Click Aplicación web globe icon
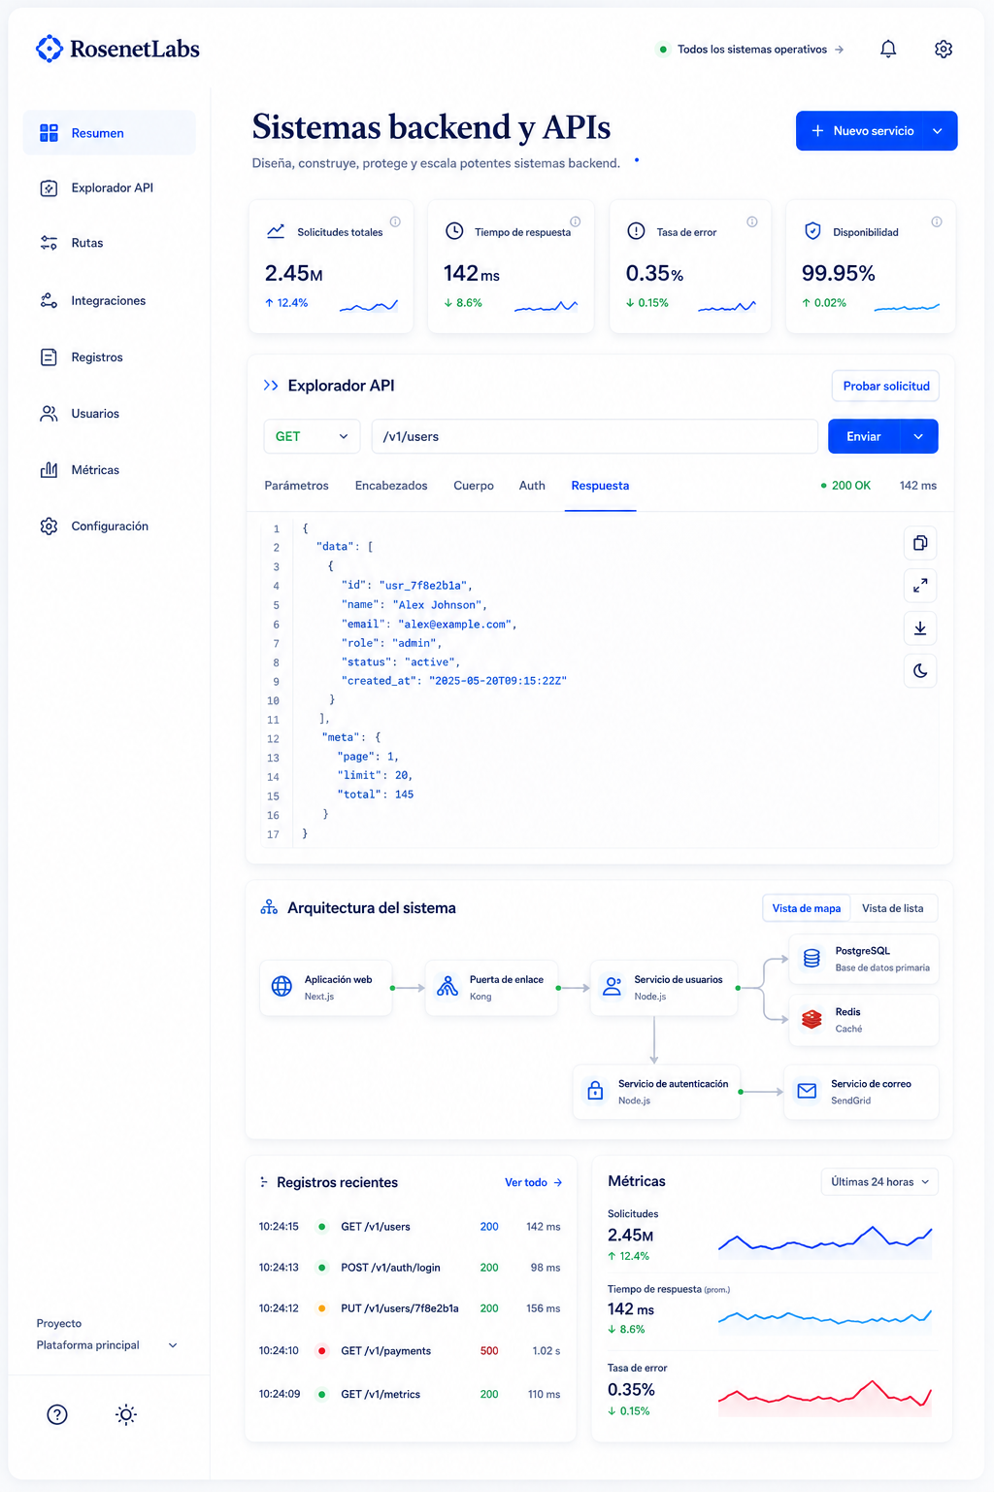Viewport: 994px width, 1492px height. 282,987
